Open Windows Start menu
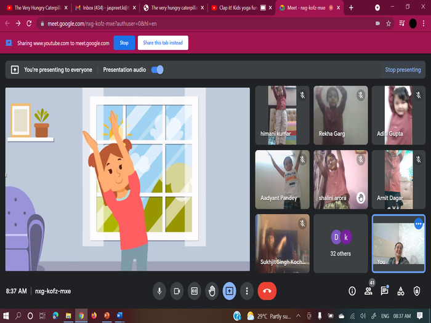The height and width of the screenshot is (323, 431). [x=6, y=316]
